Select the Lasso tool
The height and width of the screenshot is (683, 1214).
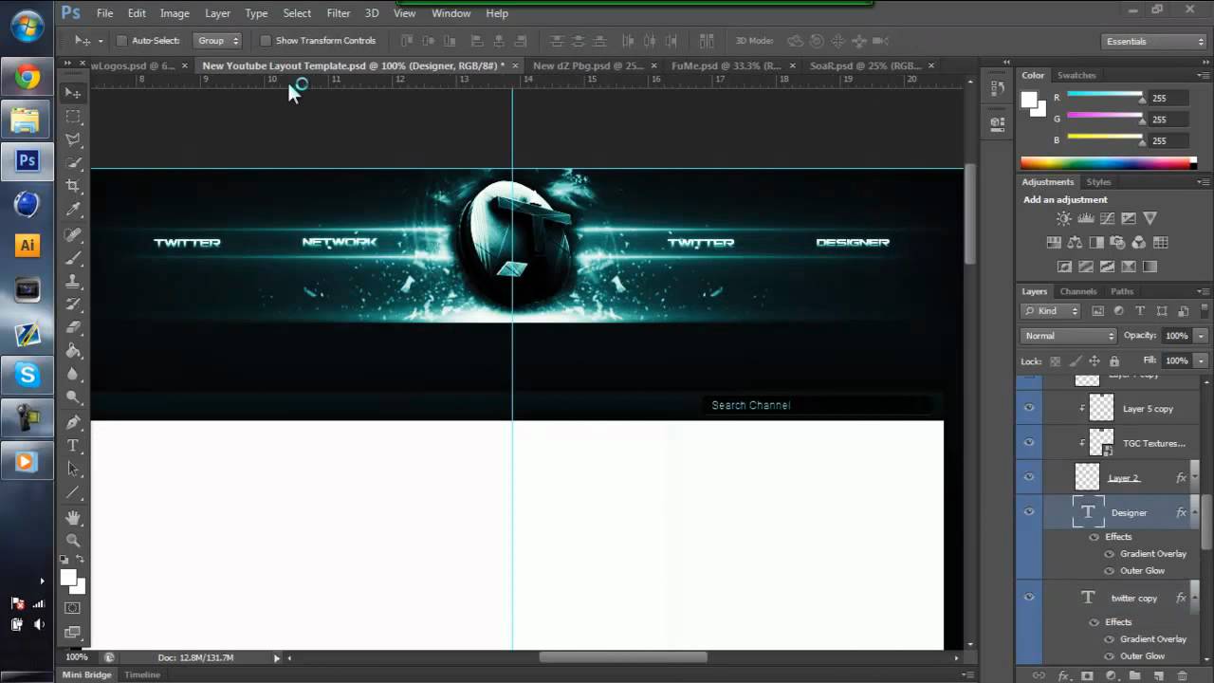[73, 139]
